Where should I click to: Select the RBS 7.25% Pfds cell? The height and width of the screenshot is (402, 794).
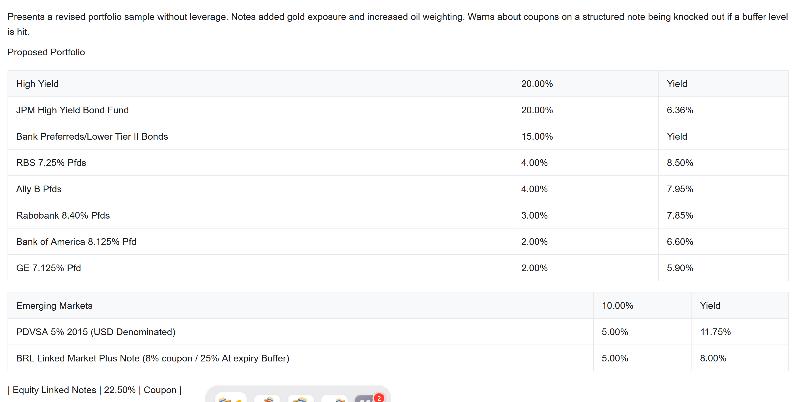click(x=51, y=163)
